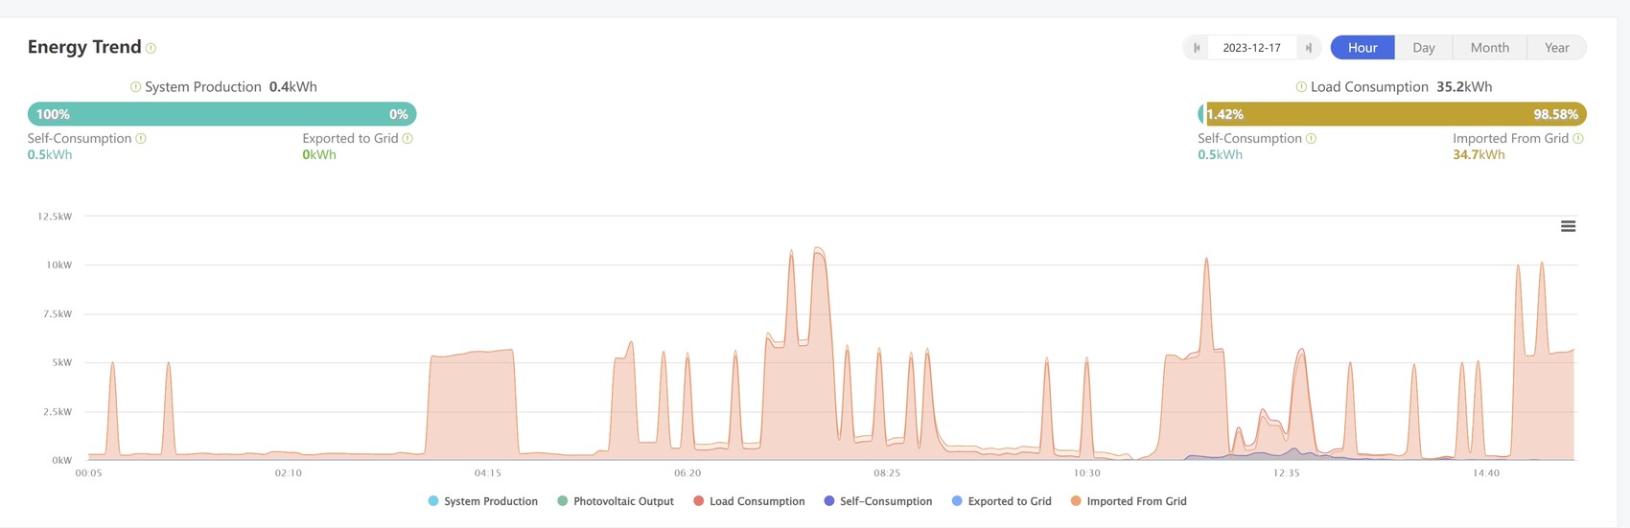This screenshot has width=1630, height=528.
Task: Toggle System Production series in legend
Action: pyautogui.click(x=482, y=501)
